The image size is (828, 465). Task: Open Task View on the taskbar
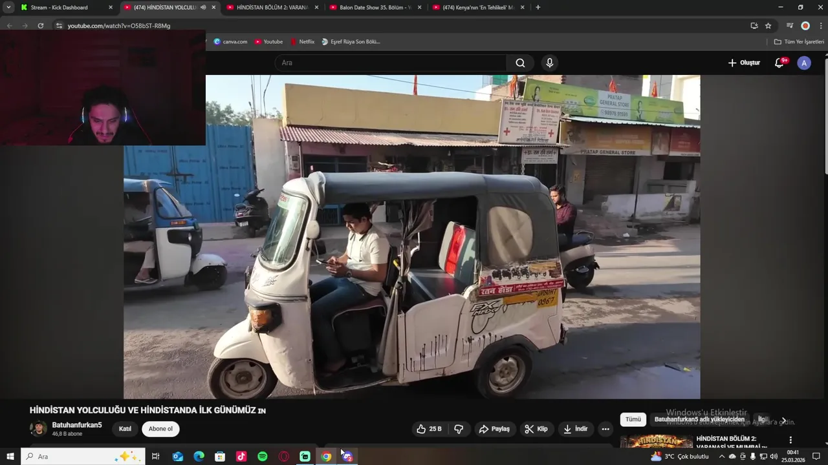click(x=156, y=457)
